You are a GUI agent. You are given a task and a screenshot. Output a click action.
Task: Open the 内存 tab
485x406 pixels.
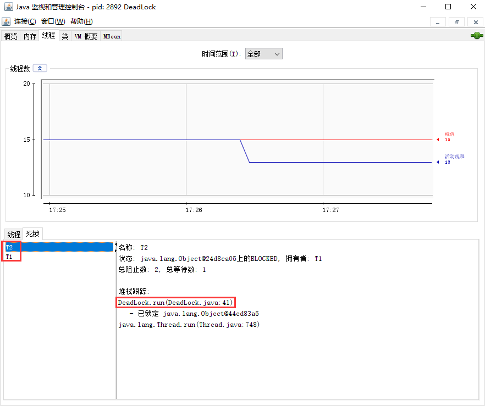[x=30, y=36]
